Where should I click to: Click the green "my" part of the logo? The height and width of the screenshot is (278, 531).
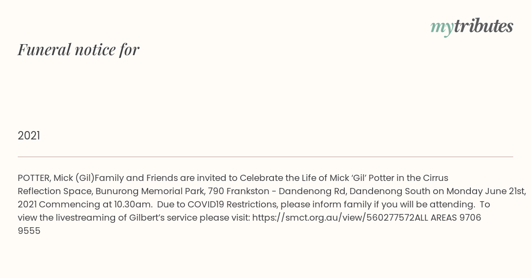(442, 28)
